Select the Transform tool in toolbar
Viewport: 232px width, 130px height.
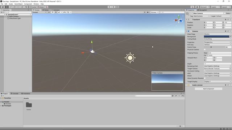pos(22,7)
